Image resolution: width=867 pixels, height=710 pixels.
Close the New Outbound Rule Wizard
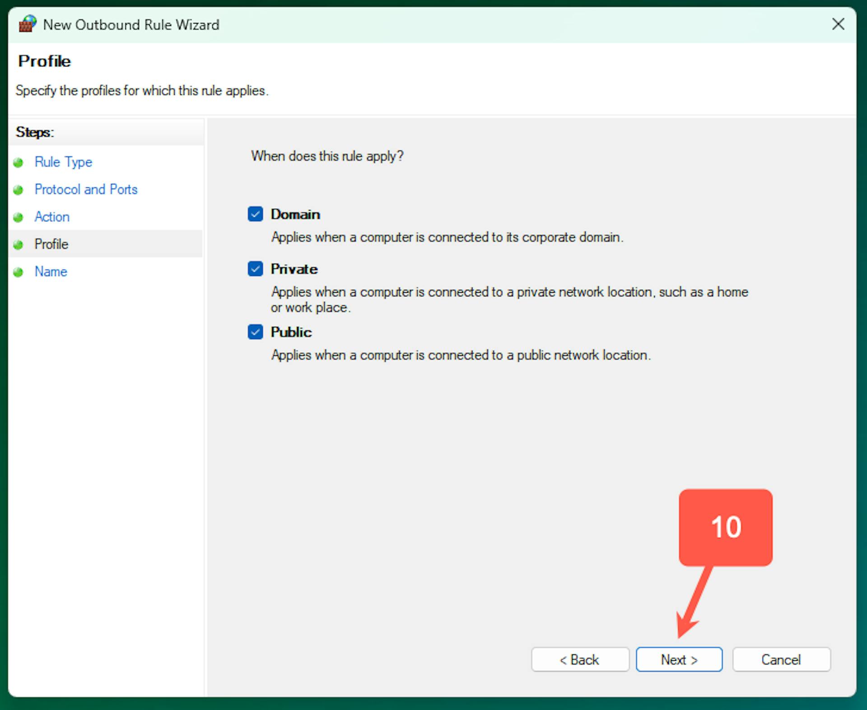[838, 24]
